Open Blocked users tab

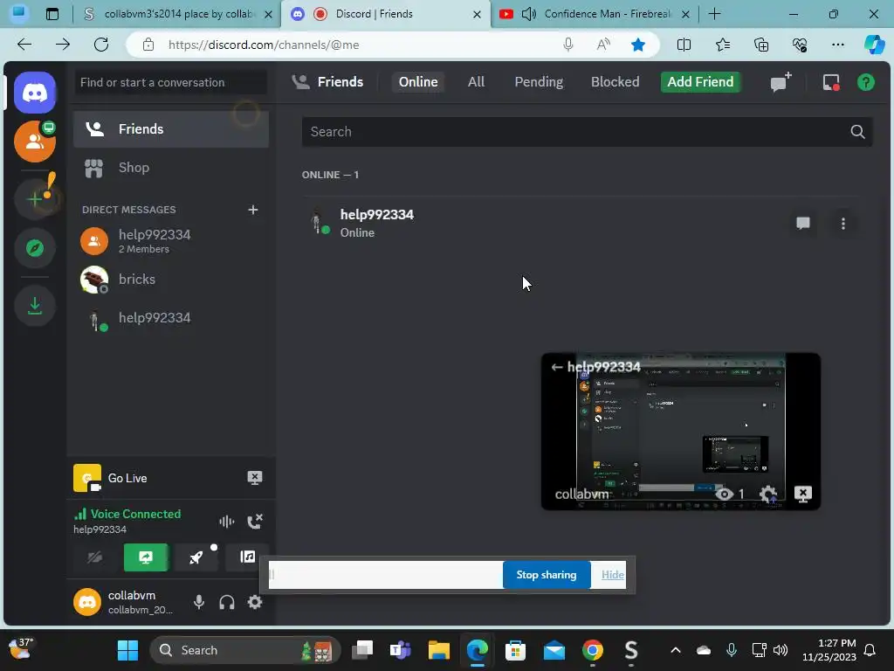[615, 81]
